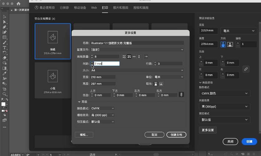Select portrait orientation in preset details panel
The width and height of the screenshot is (261, 156).
click(223, 44)
